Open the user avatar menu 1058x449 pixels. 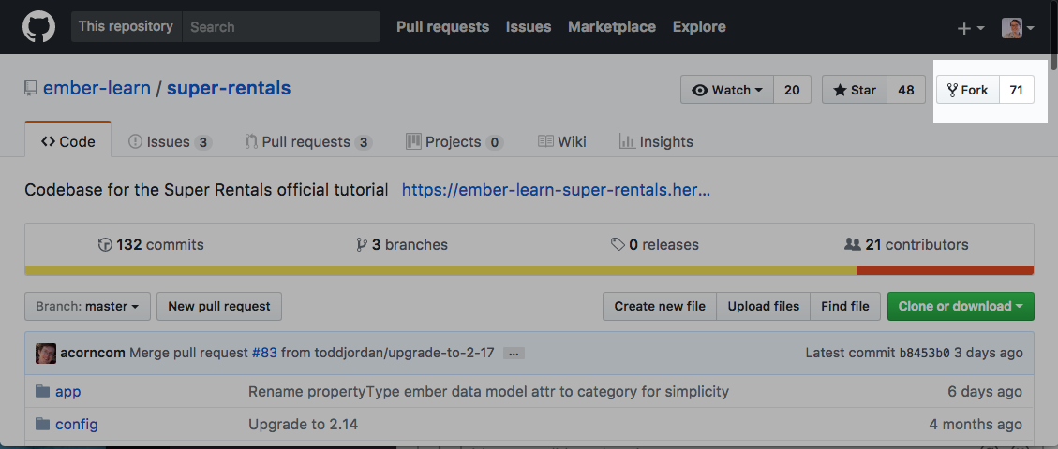1019,28
